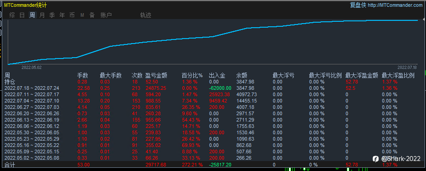The width and height of the screenshot is (426, 171).
Task: Click the 25923.38 deposit cell
Action: point(219,94)
